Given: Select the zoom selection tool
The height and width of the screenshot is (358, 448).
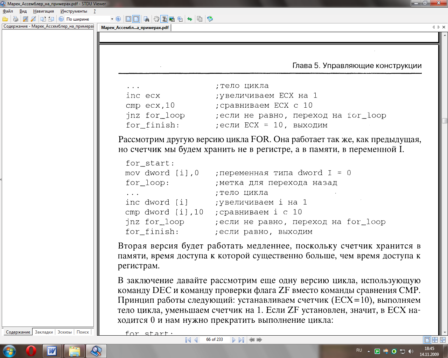Looking at the screenshot, I should click(x=180, y=19).
